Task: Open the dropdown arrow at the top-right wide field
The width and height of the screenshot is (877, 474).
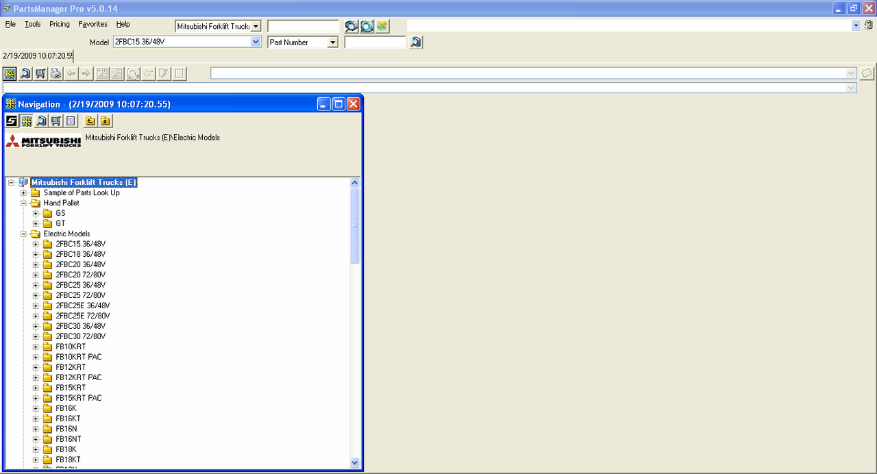Action: 856,25
